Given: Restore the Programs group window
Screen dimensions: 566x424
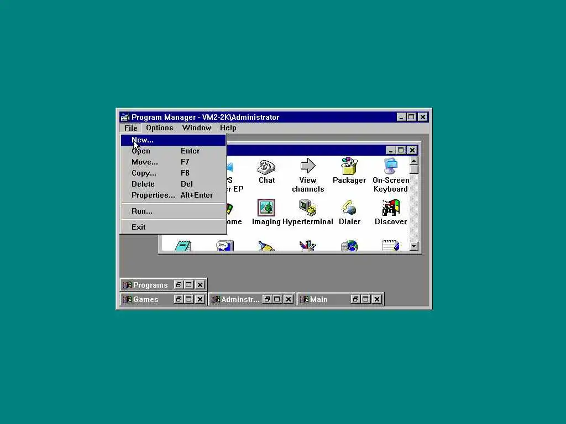Looking at the screenshot, I should coord(179,285).
